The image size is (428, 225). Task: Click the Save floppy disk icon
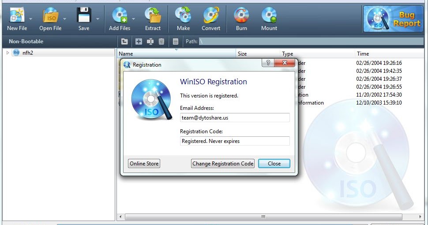coord(84,15)
